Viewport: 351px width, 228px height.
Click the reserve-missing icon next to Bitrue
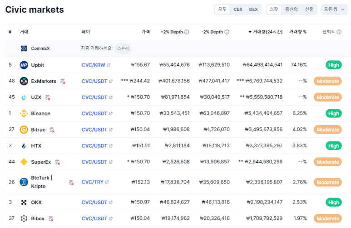pyautogui.click(x=52, y=130)
